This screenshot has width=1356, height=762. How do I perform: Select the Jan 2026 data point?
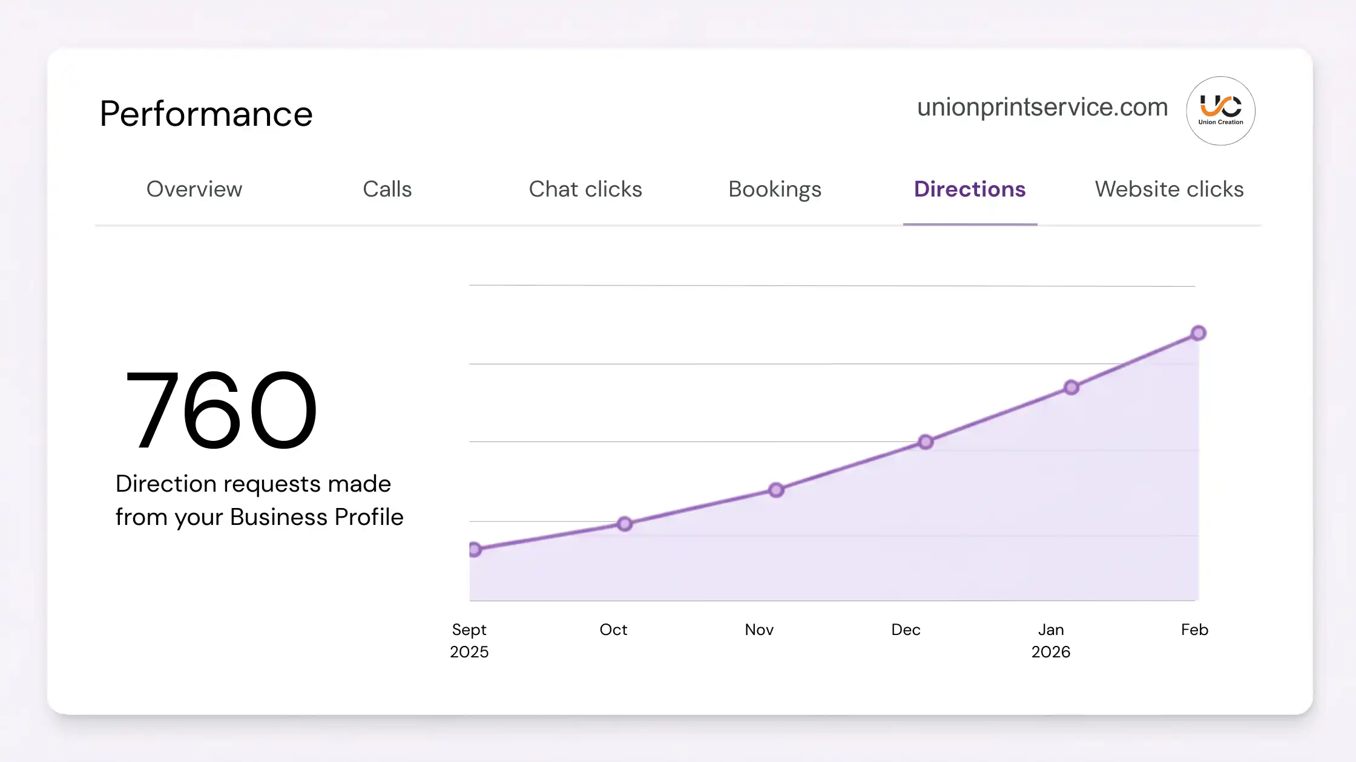point(1071,388)
